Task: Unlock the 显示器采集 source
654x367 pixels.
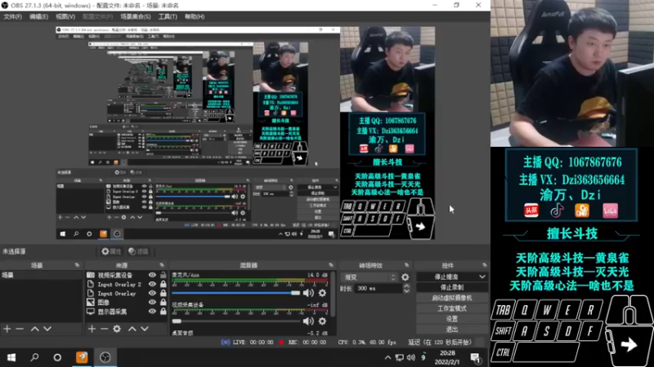Action: (163, 312)
